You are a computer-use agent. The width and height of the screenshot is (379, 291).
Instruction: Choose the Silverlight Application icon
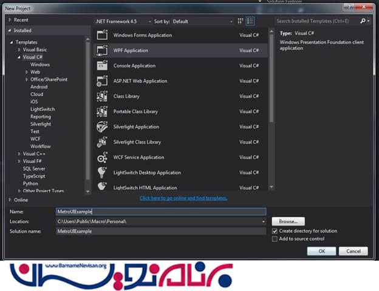[x=102, y=127]
